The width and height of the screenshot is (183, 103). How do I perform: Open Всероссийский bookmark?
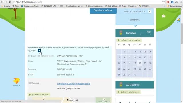(x=30, y=6)
